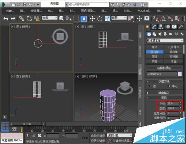Toggle the Select and Manipulate icon
The width and height of the screenshot is (186, 144).
pyautogui.click(x=139, y=19)
